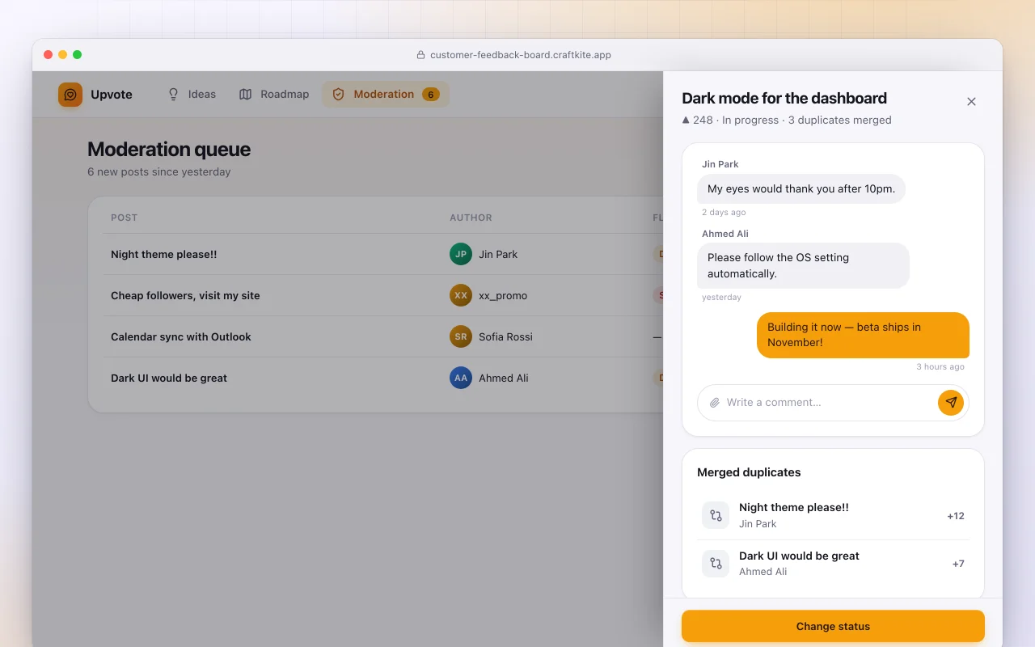
Task: Click the Change status button
Action: tap(833, 626)
